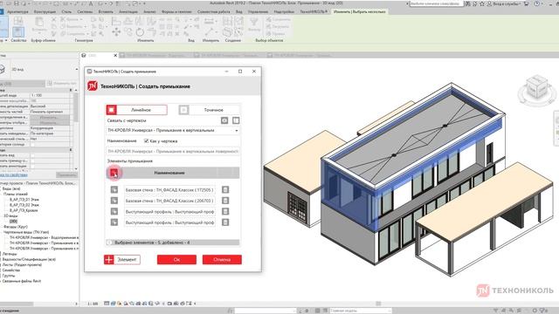Click the Align tool in Изменить panel
The width and height of the screenshot is (559, 314).
point(116,21)
